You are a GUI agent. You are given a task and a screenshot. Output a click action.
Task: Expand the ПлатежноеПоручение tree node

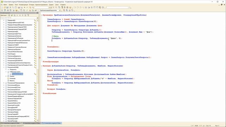click(x=4, y=58)
